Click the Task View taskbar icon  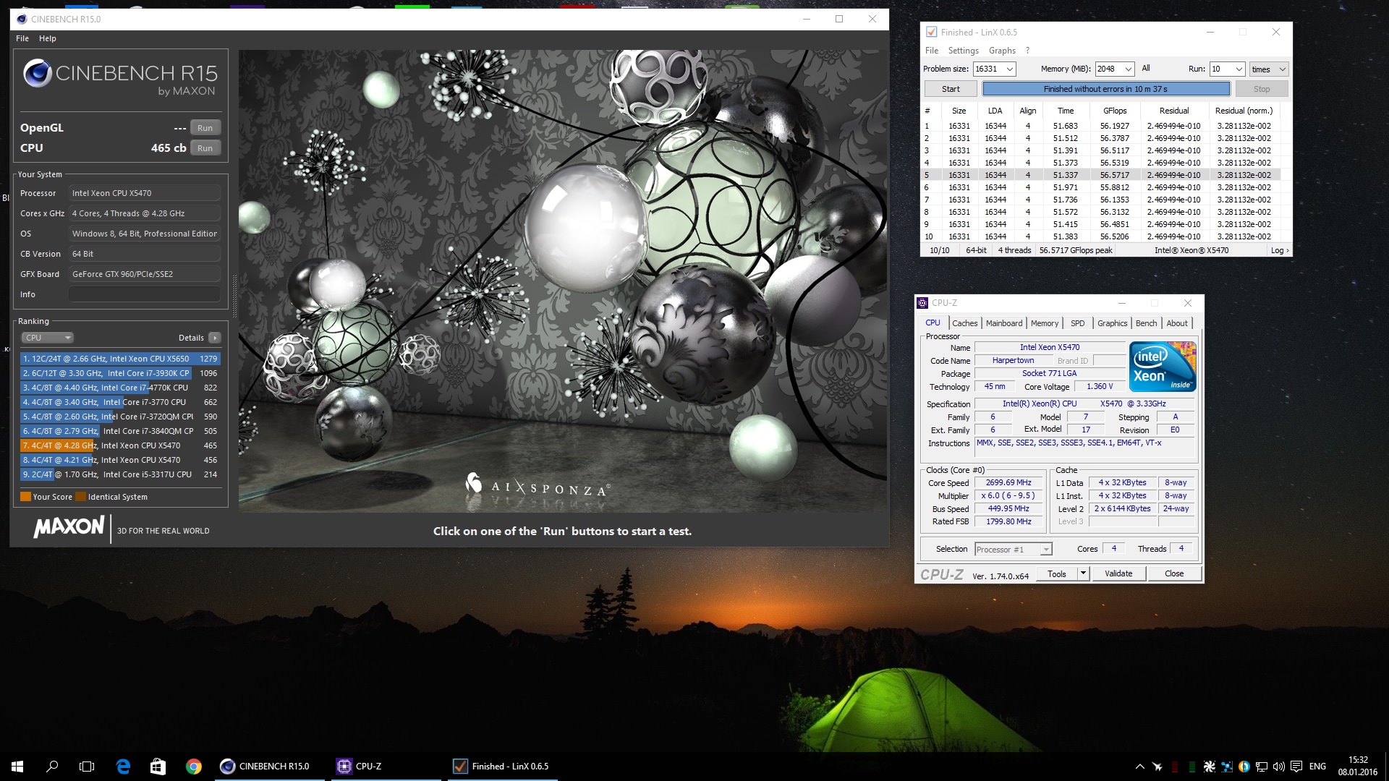point(87,766)
